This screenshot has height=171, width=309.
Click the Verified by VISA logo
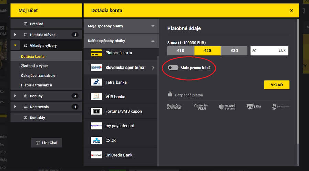point(201,107)
